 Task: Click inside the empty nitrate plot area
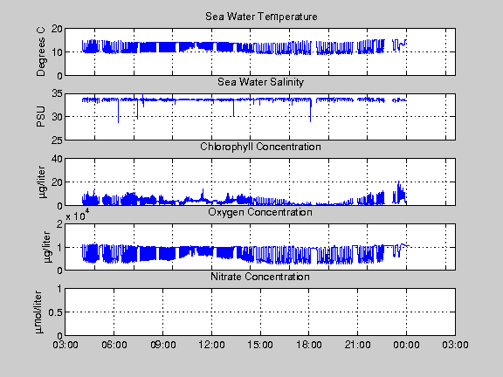pos(260,312)
